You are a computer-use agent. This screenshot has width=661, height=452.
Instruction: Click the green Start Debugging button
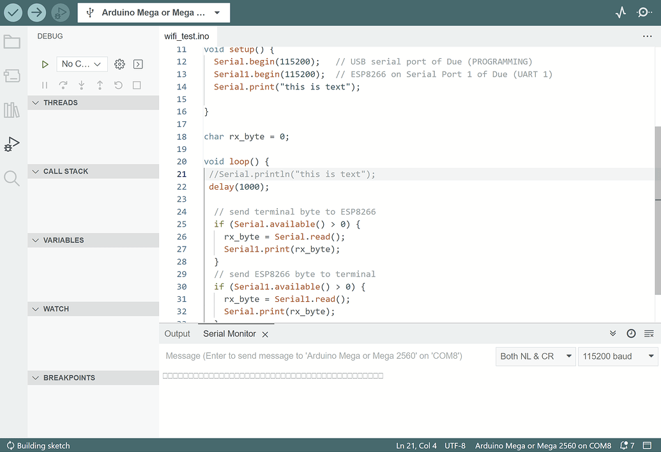45,64
